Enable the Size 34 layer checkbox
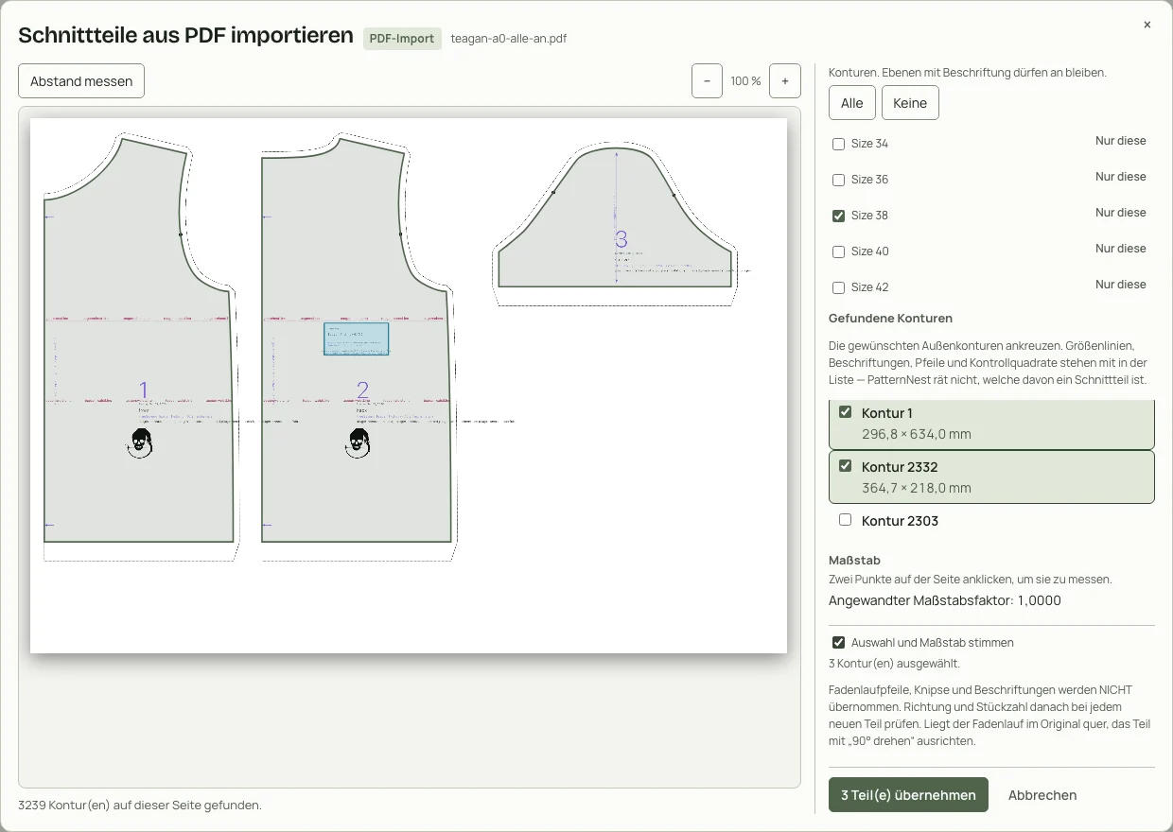This screenshot has height=832, width=1173. tap(838, 144)
